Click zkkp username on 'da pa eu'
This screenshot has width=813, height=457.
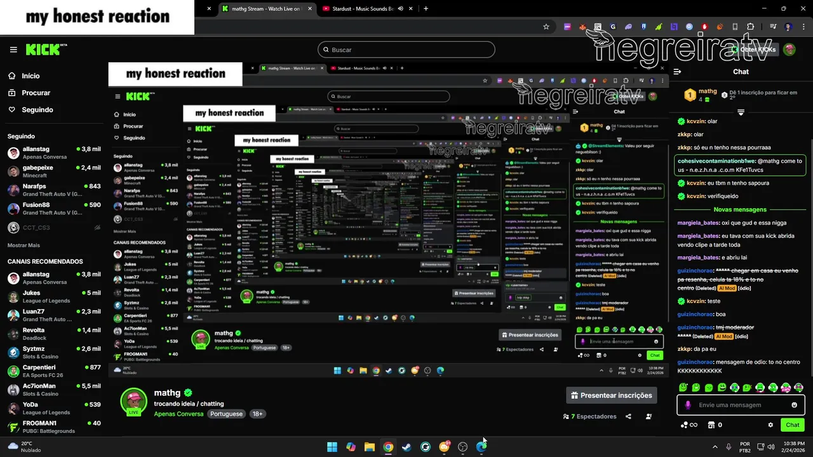(684, 349)
